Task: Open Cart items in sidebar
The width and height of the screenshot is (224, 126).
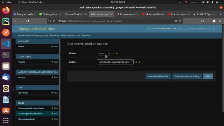Action: 23,93
